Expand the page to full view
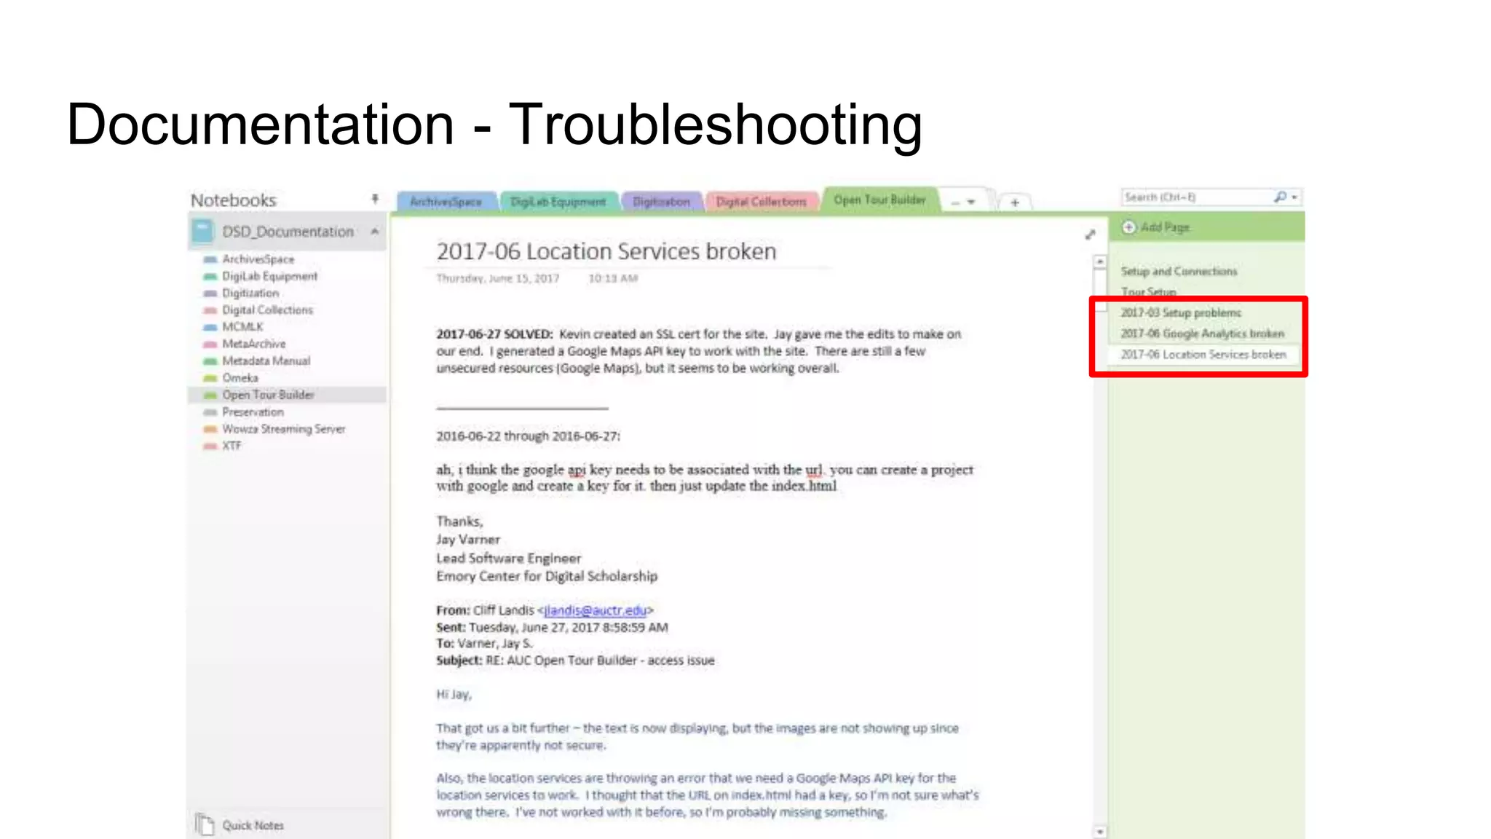1491x839 pixels. 1090,235
